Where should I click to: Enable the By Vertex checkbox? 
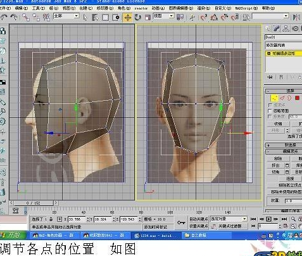tap(270, 105)
